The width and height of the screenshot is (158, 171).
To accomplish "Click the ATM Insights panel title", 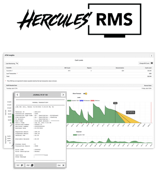I will click(x=9, y=55).
